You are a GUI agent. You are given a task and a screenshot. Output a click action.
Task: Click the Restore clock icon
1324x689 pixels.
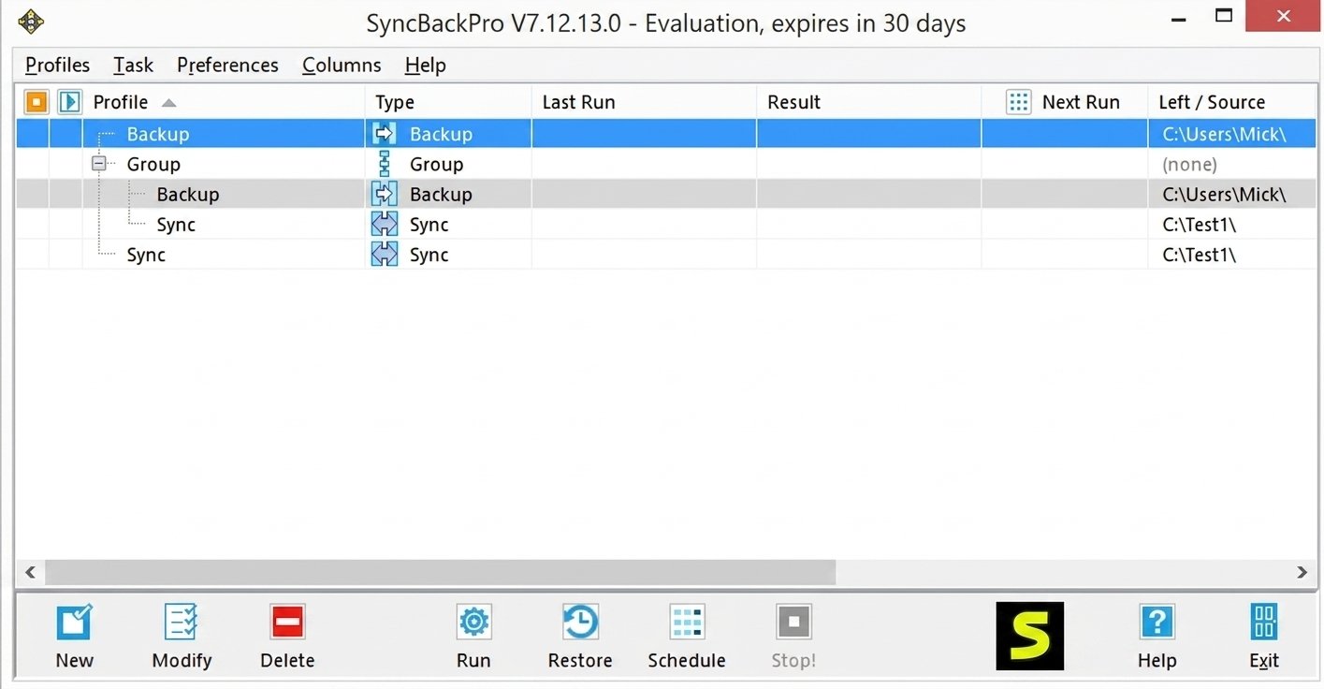coord(580,622)
